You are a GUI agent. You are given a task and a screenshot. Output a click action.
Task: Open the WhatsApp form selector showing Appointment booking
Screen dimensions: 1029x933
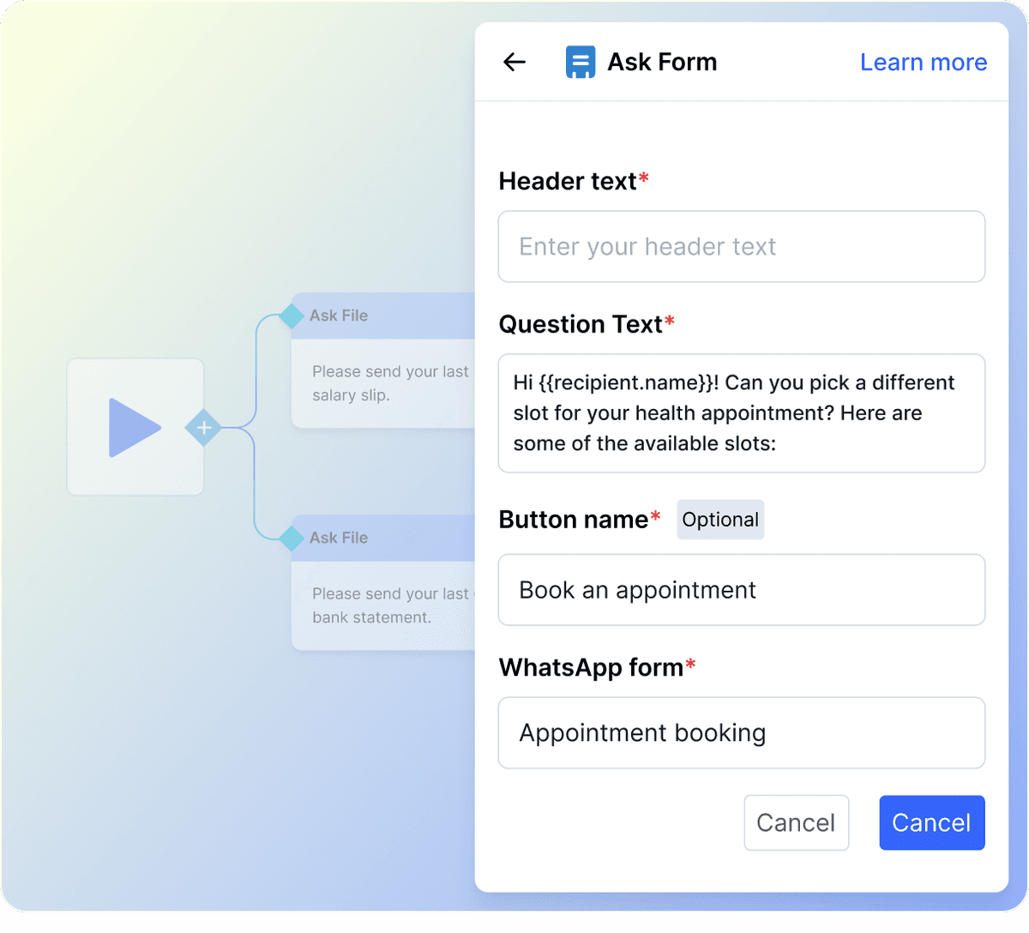pyautogui.click(x=742, y=733)
